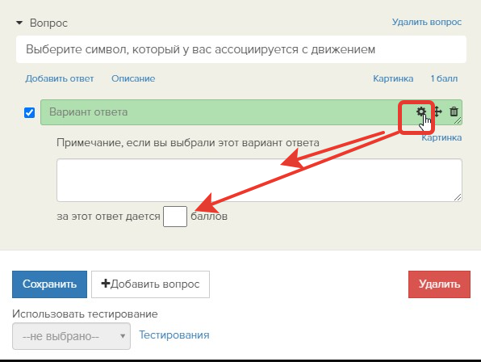Click the note textarea resize handle

click(458, 197)
